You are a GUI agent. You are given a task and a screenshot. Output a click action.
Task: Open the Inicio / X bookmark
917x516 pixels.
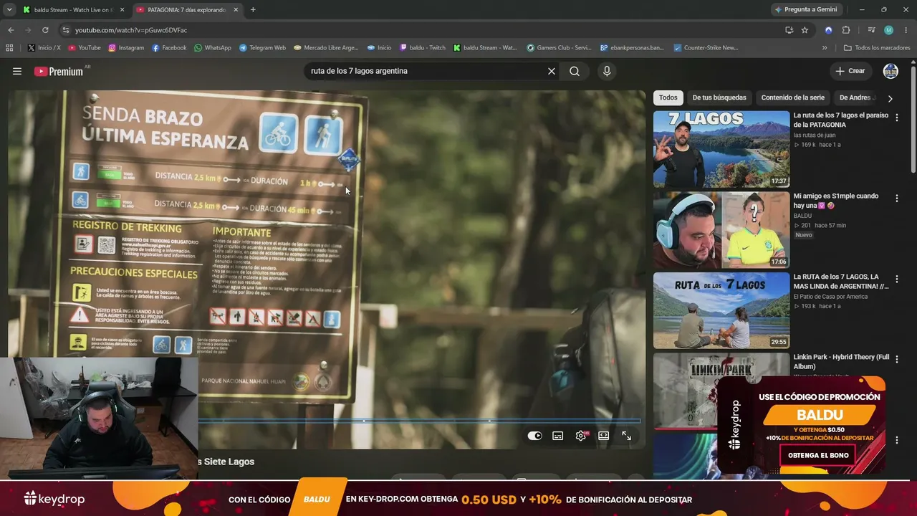(x=44, y=48)
